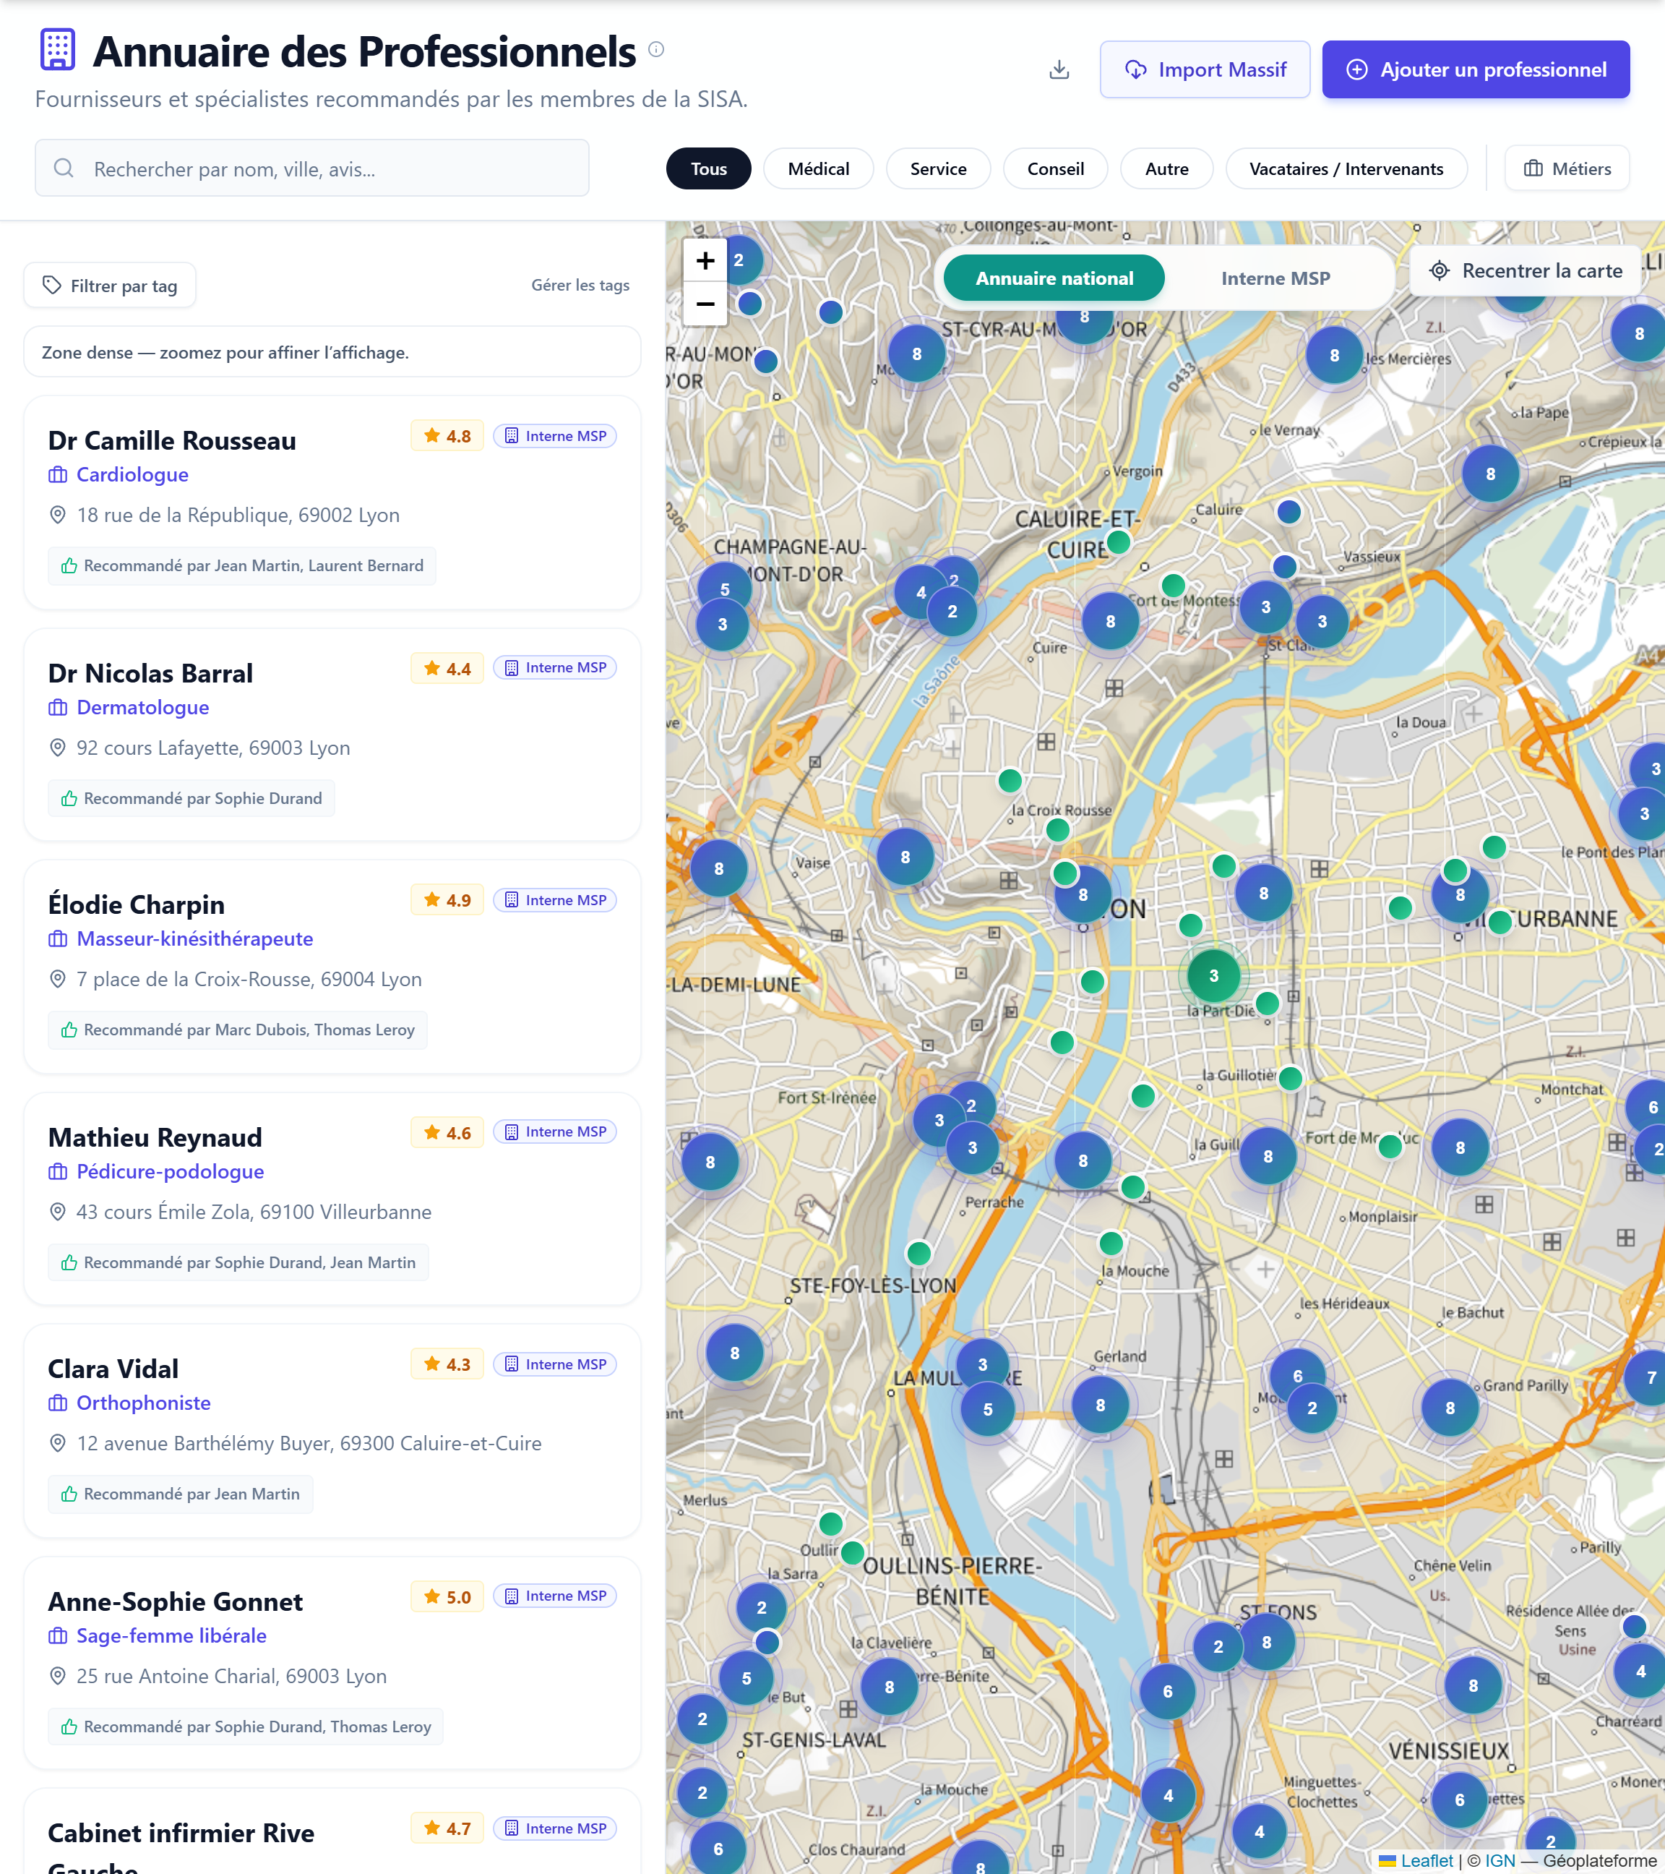Click the Sage-femme libérale profession label
The width and height of the screenshot is (1665, 1874).
tap(171, 1635)
